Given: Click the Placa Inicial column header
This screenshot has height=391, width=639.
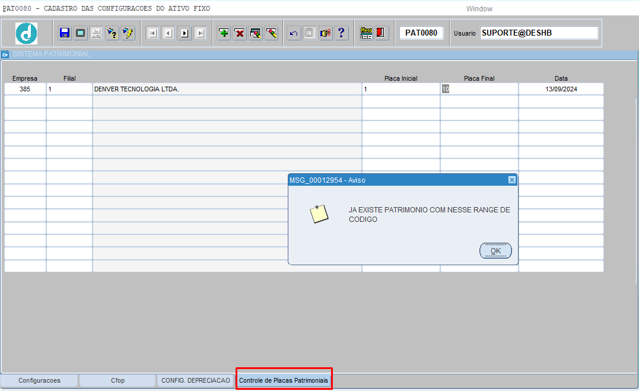Looking at the screenshot, I should 401,78.
